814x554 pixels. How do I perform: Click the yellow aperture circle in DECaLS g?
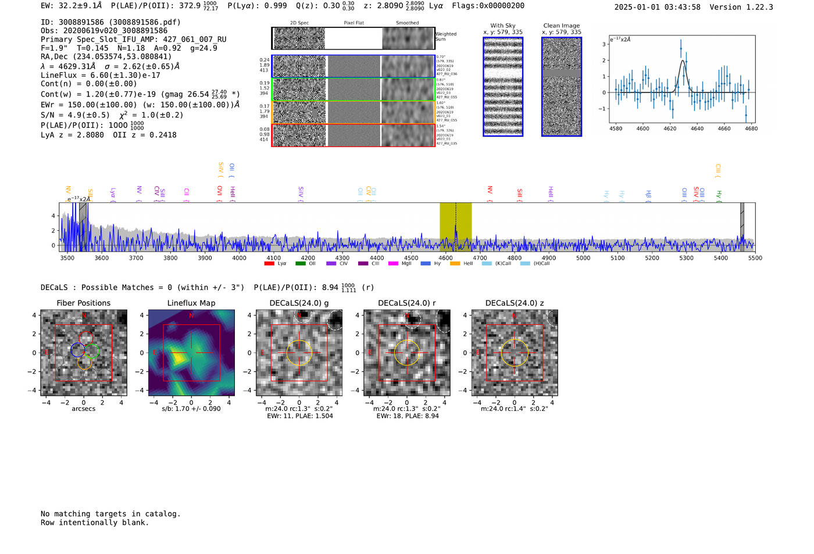299,352
